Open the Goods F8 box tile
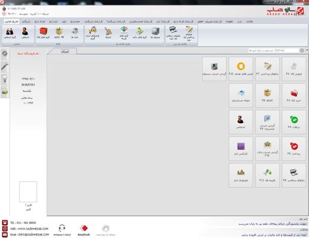 [x=267, y=95]
